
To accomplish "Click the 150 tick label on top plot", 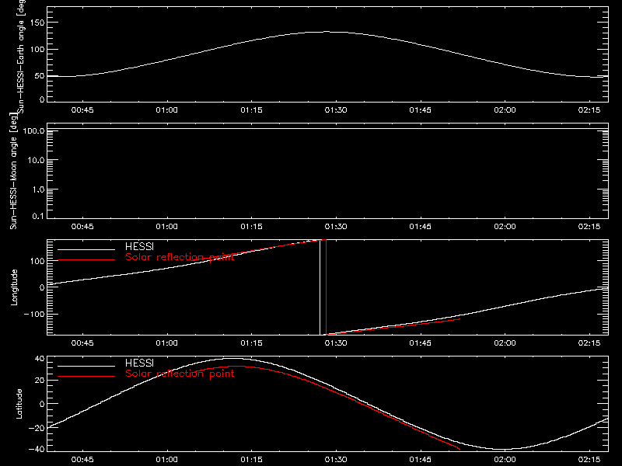I will pyautogui.click(x=37, y=23).
